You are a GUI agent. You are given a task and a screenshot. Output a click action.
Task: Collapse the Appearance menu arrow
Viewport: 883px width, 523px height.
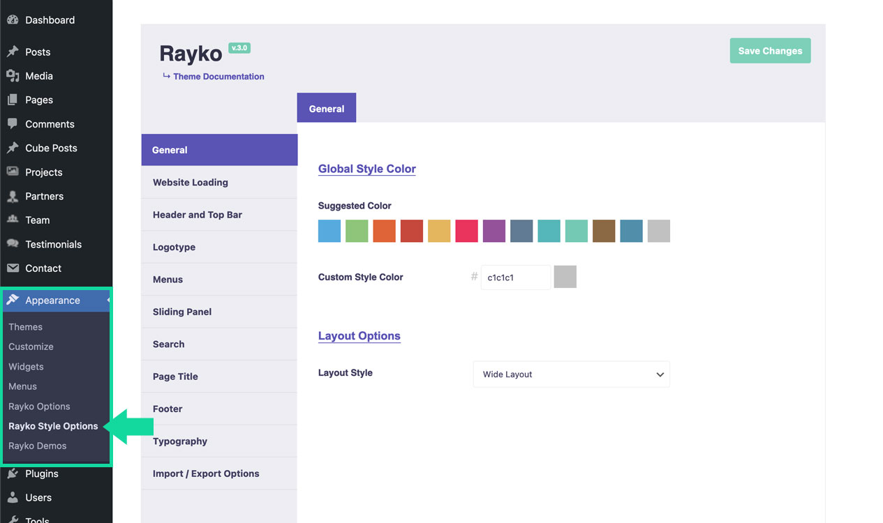(108, 301)
